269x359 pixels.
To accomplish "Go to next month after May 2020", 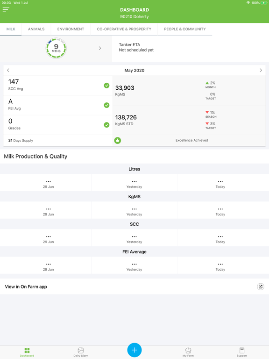I will pyautogui.click(x=261, y=70).
